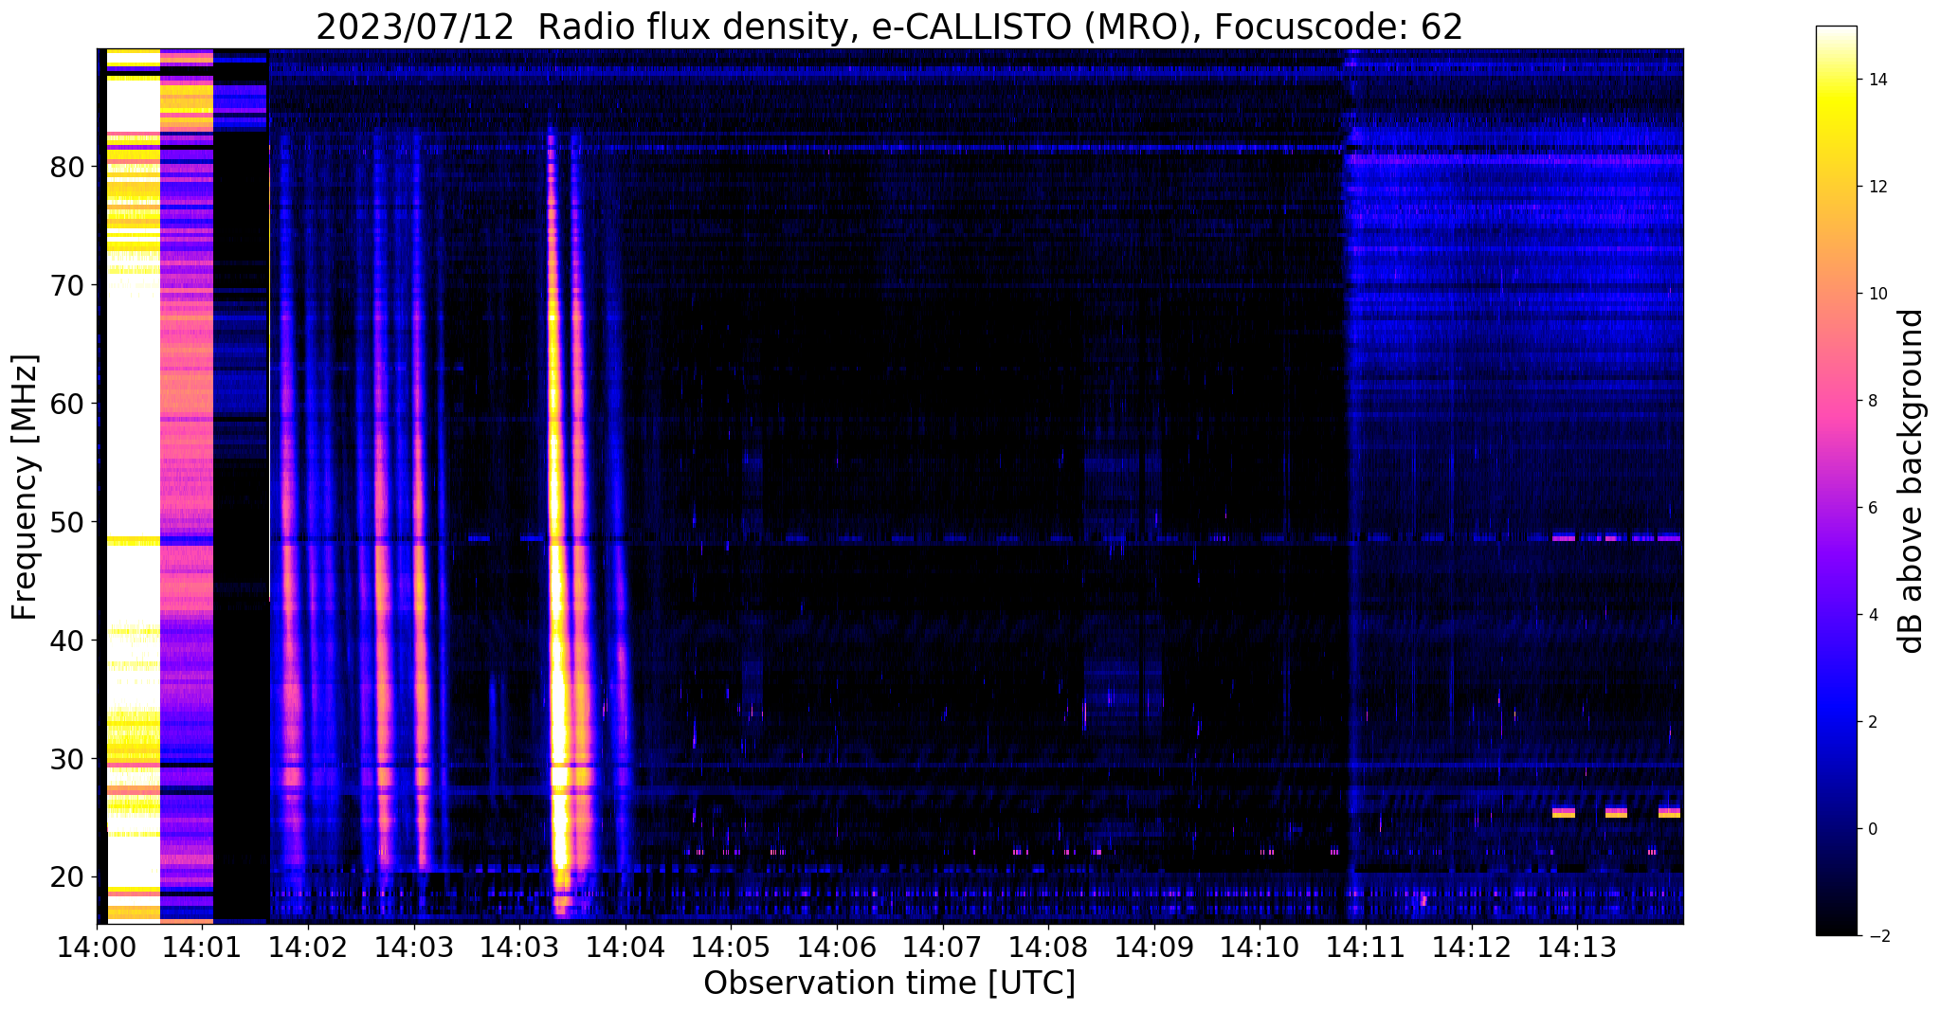Click the 30 MHz frequency tick label
This screenshot has height=1011, width=1940.
pyautogui.click(x=66, y=759)
